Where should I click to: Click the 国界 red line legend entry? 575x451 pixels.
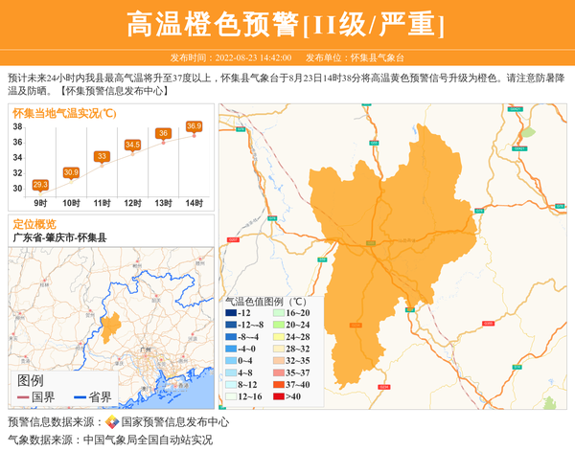coord(34,397)
